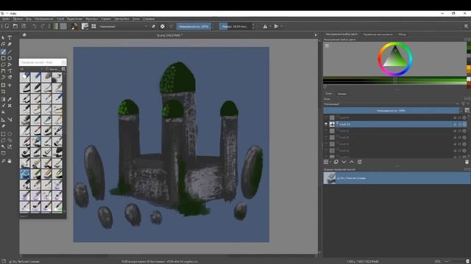Click the reload brush preset icon
This screenshot has width=471, height=264.
click(171, 26)
